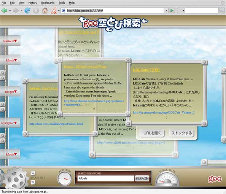Open the home page icon
This screenshot has width=226, height=194.
click(45, 11)
